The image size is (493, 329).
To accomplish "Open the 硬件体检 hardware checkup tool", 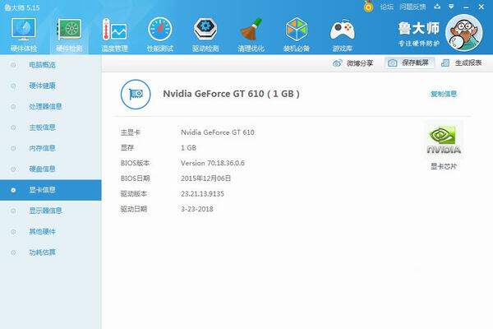I will (24, 35).
